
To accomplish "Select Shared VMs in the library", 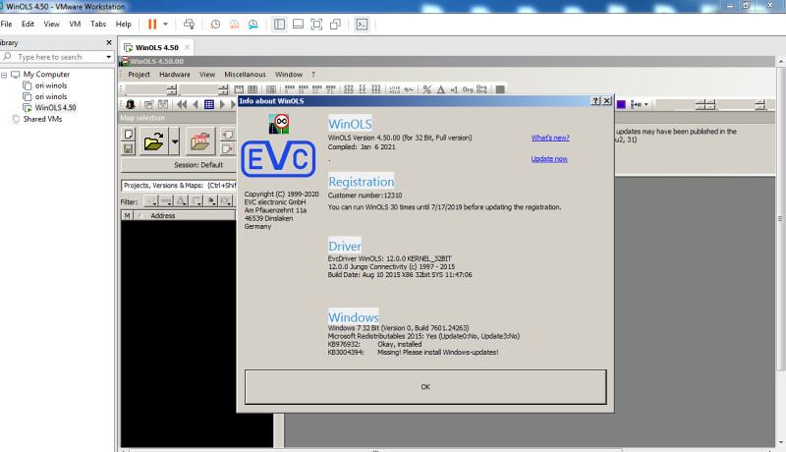I will point(42,119).
